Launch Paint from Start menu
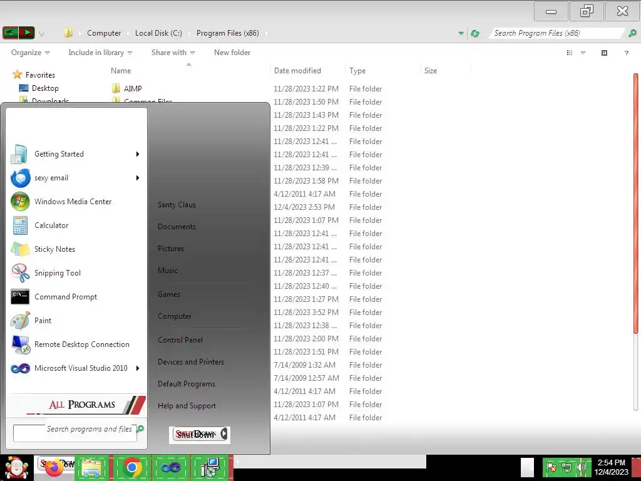 [76, 320]
